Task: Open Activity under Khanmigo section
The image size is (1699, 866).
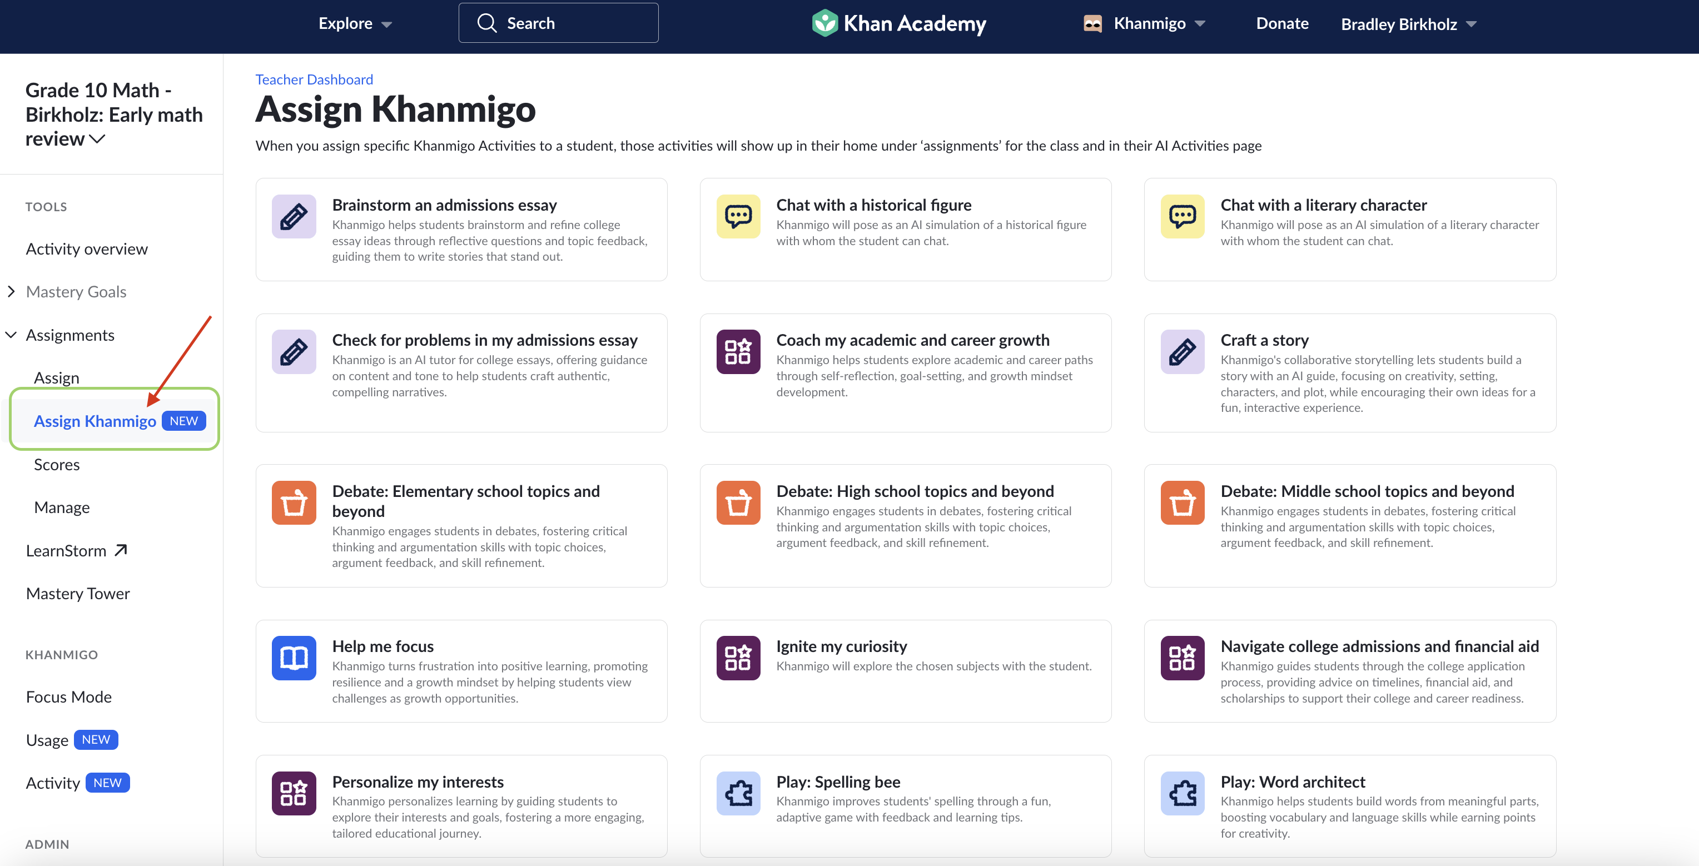Action: click(x=53, y=783)
